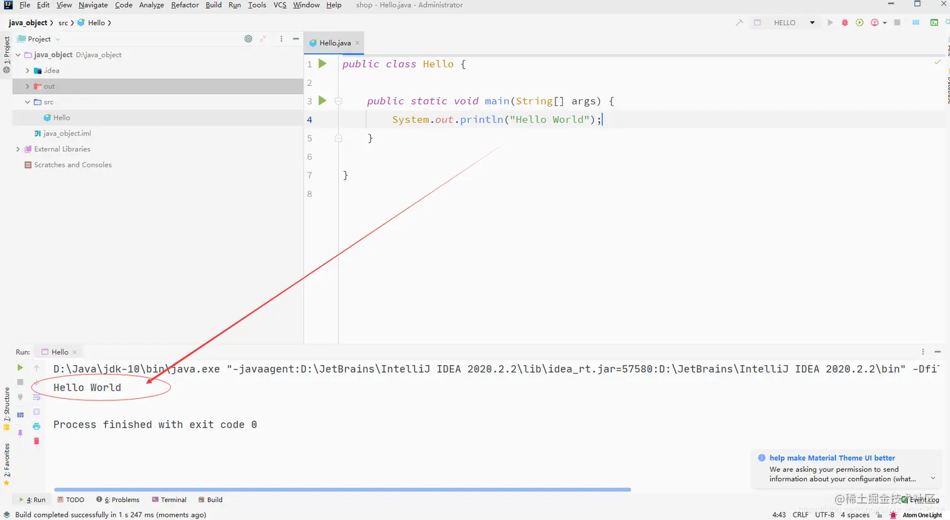The height and width of the screenshot is (520, 950).
Task: Click the Build project hammer icon
Action: pyautogui.click(x=740, y=23)
